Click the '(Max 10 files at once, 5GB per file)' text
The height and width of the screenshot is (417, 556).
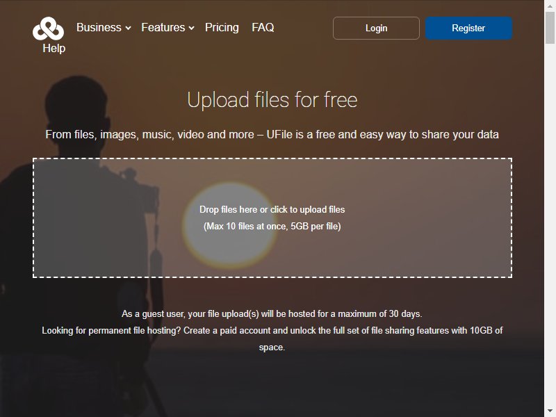tap(272, 227)
